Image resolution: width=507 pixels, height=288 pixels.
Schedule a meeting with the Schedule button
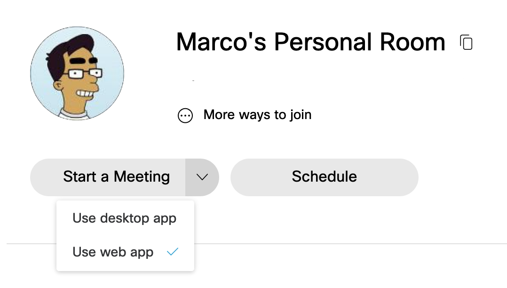tap(324, 177)
